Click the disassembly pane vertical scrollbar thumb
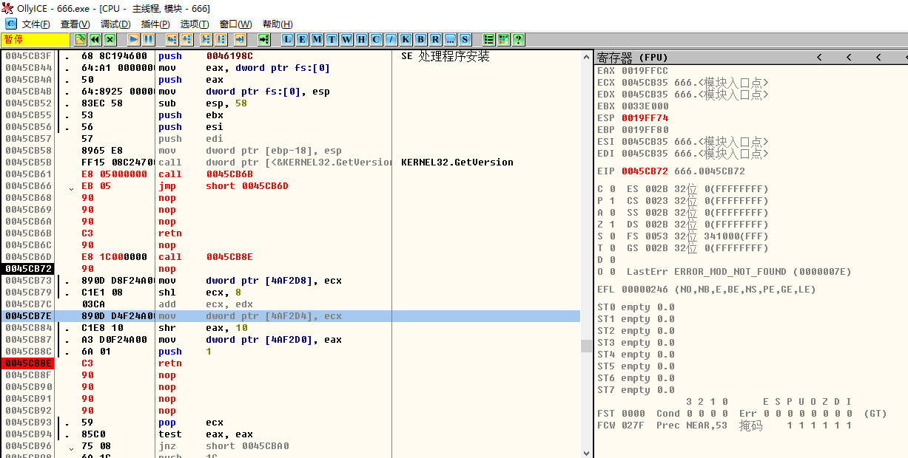 586,346
